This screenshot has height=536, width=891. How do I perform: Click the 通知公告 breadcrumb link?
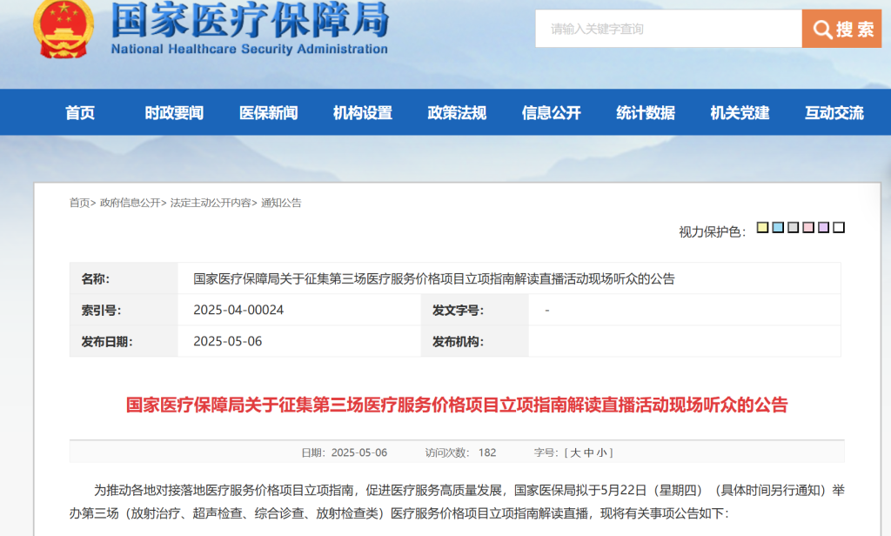[281, 203]
